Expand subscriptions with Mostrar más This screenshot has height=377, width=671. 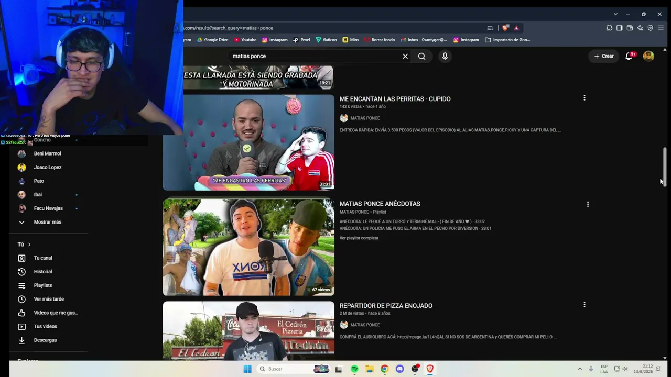click(48, 222)
